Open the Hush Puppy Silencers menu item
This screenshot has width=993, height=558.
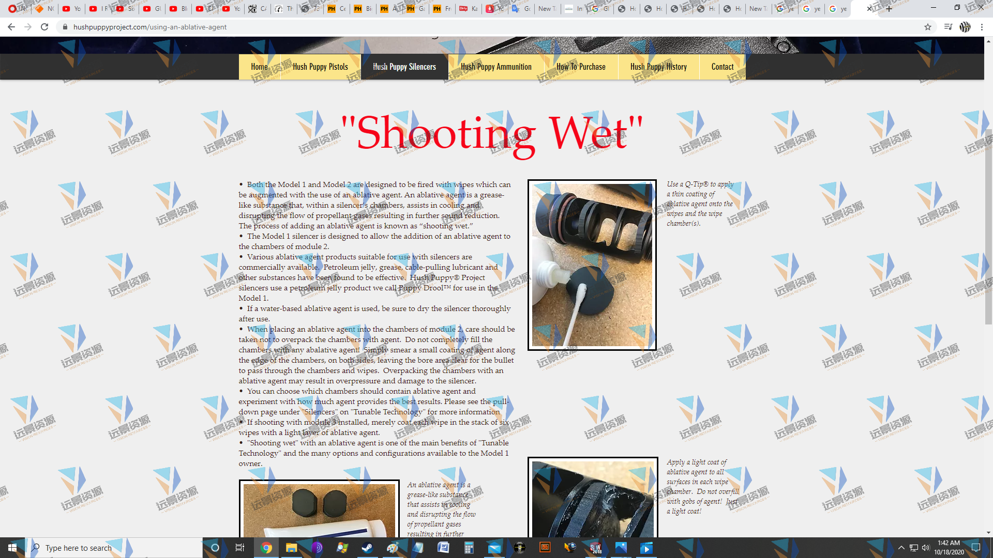404,67
